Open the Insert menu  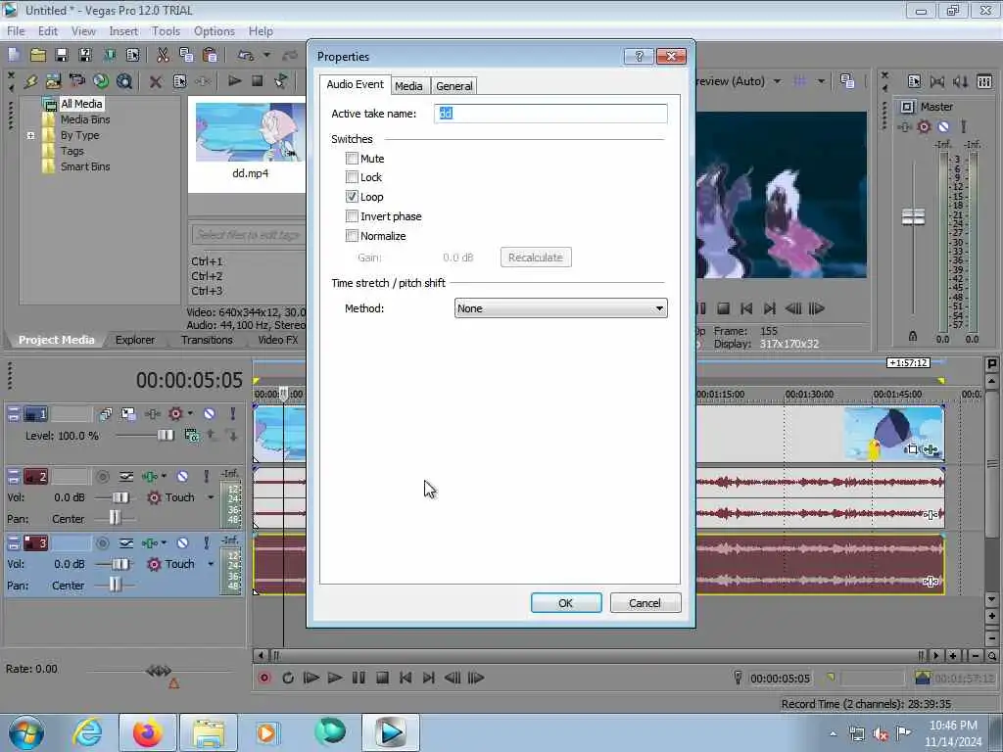tap(123, 31)
